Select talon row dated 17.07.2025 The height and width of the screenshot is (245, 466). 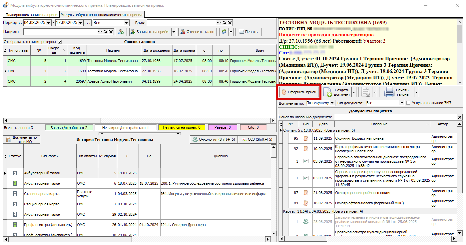[140, 61]
